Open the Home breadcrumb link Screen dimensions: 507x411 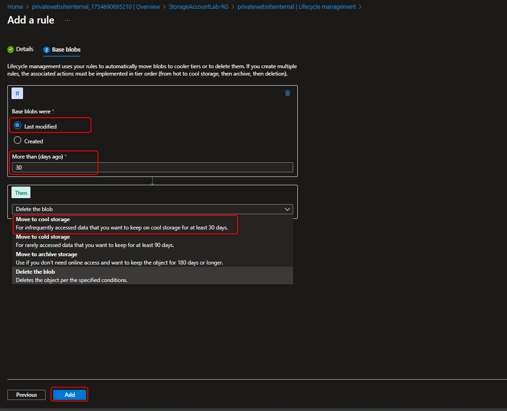15,6
